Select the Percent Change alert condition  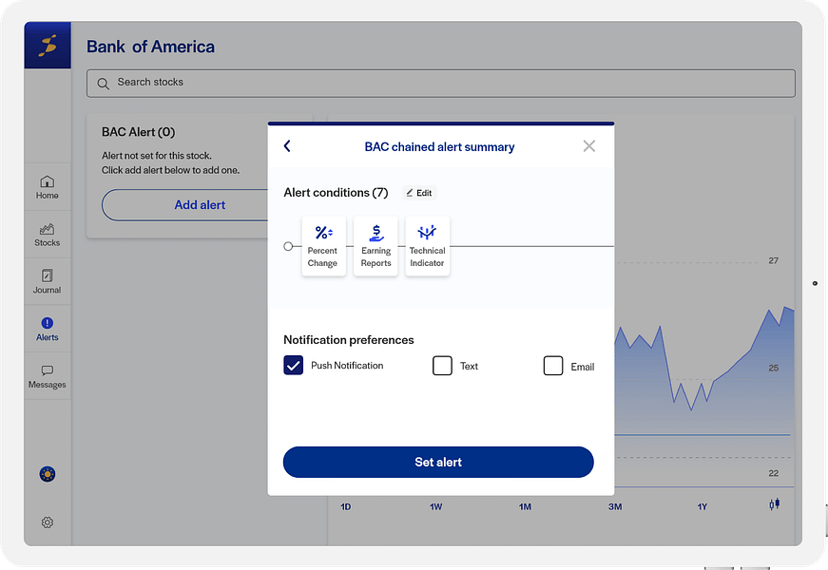coord(323,244)
